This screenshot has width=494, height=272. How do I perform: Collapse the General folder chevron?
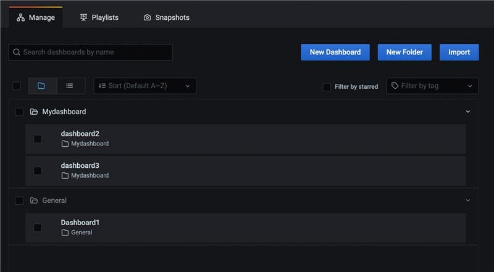pos(468,200)
